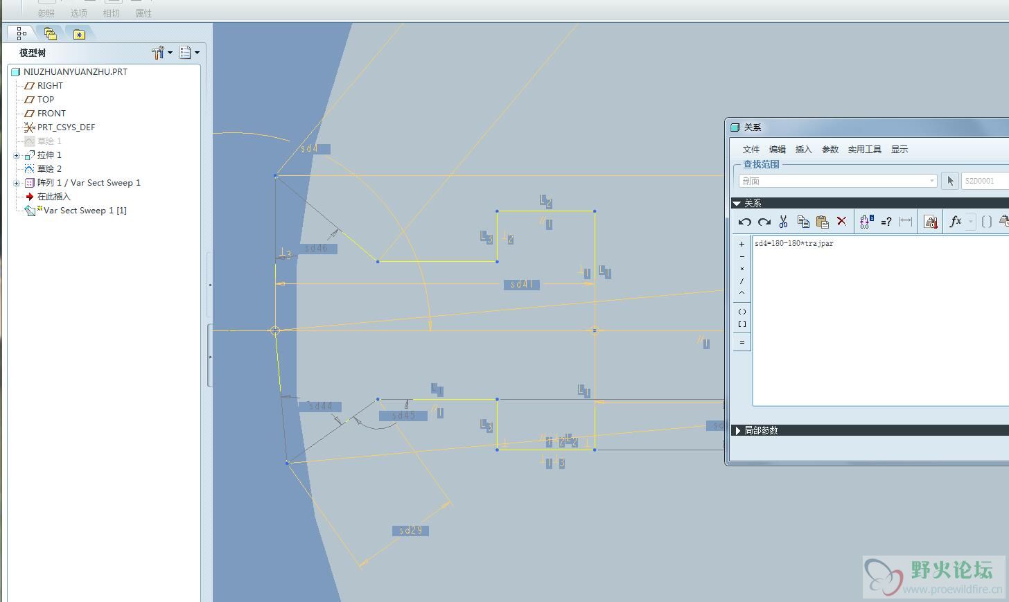Click the =? evaluate expression icon
This screenshot has height=602, width=1009.
(x=886, y=222)
